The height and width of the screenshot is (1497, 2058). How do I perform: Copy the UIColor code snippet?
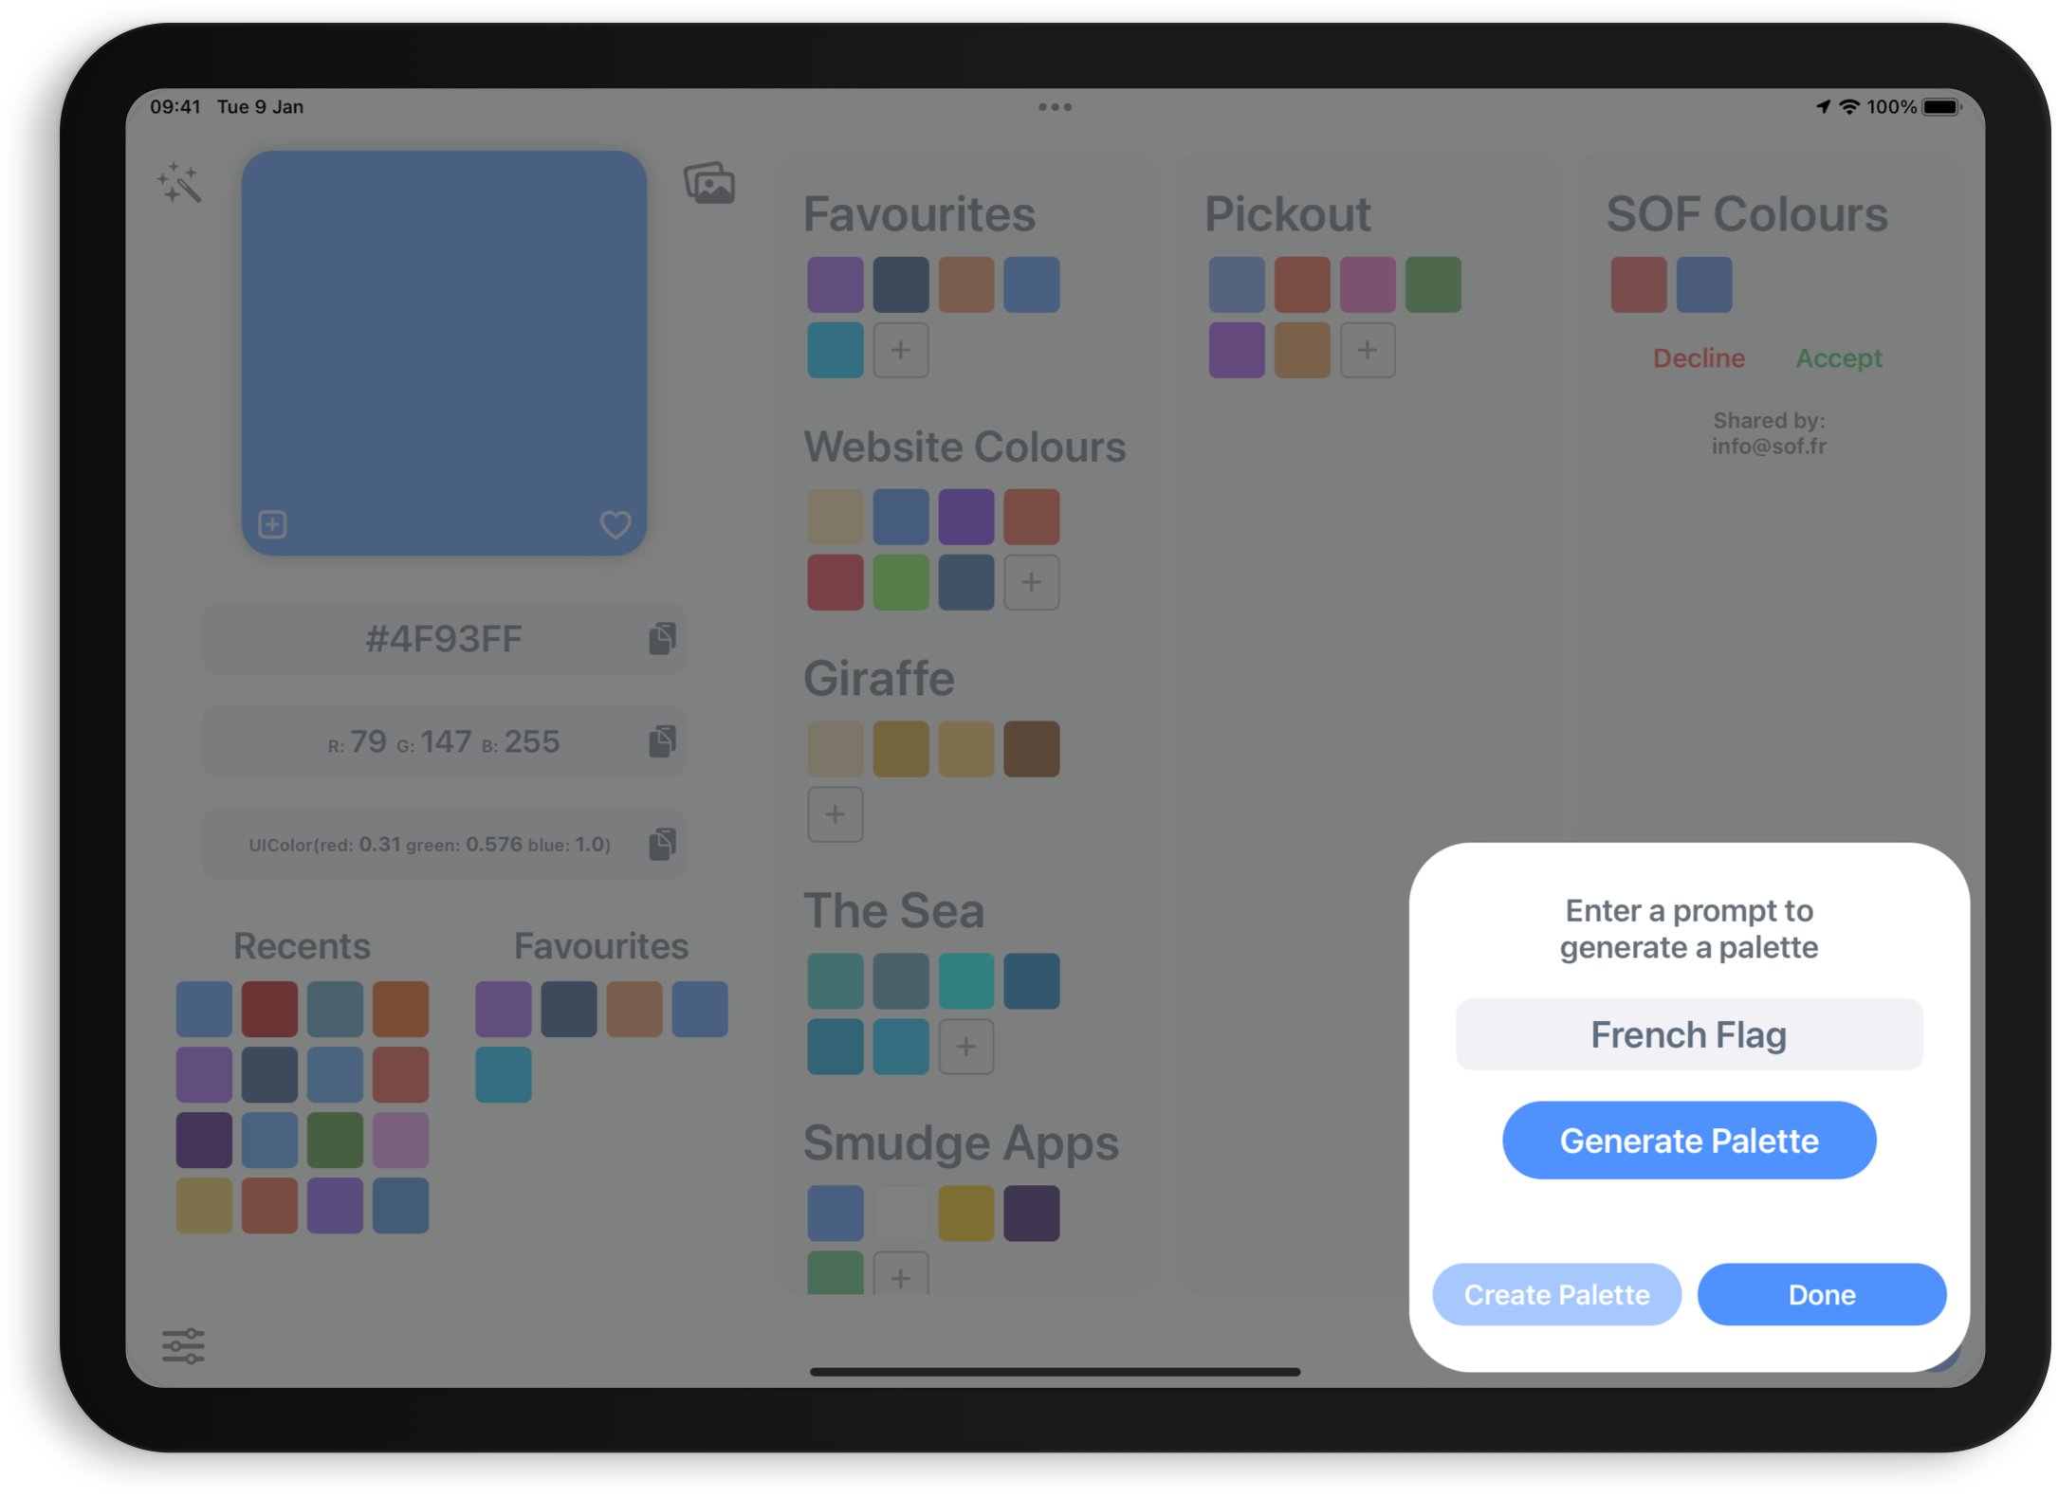coord(662,844)
